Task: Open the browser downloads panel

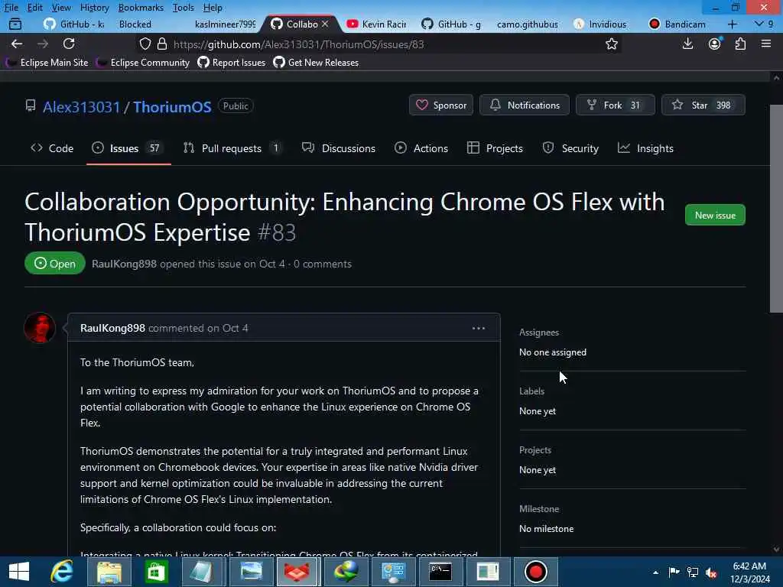Action: (687, 44)
